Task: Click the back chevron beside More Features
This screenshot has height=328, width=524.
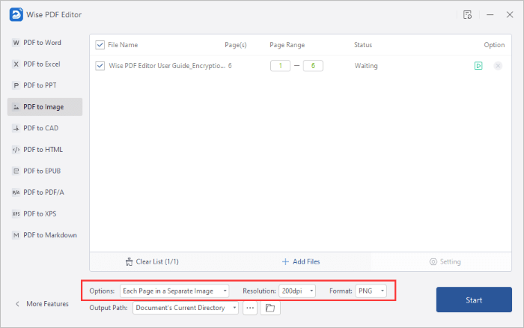Action: click(17, 304)
